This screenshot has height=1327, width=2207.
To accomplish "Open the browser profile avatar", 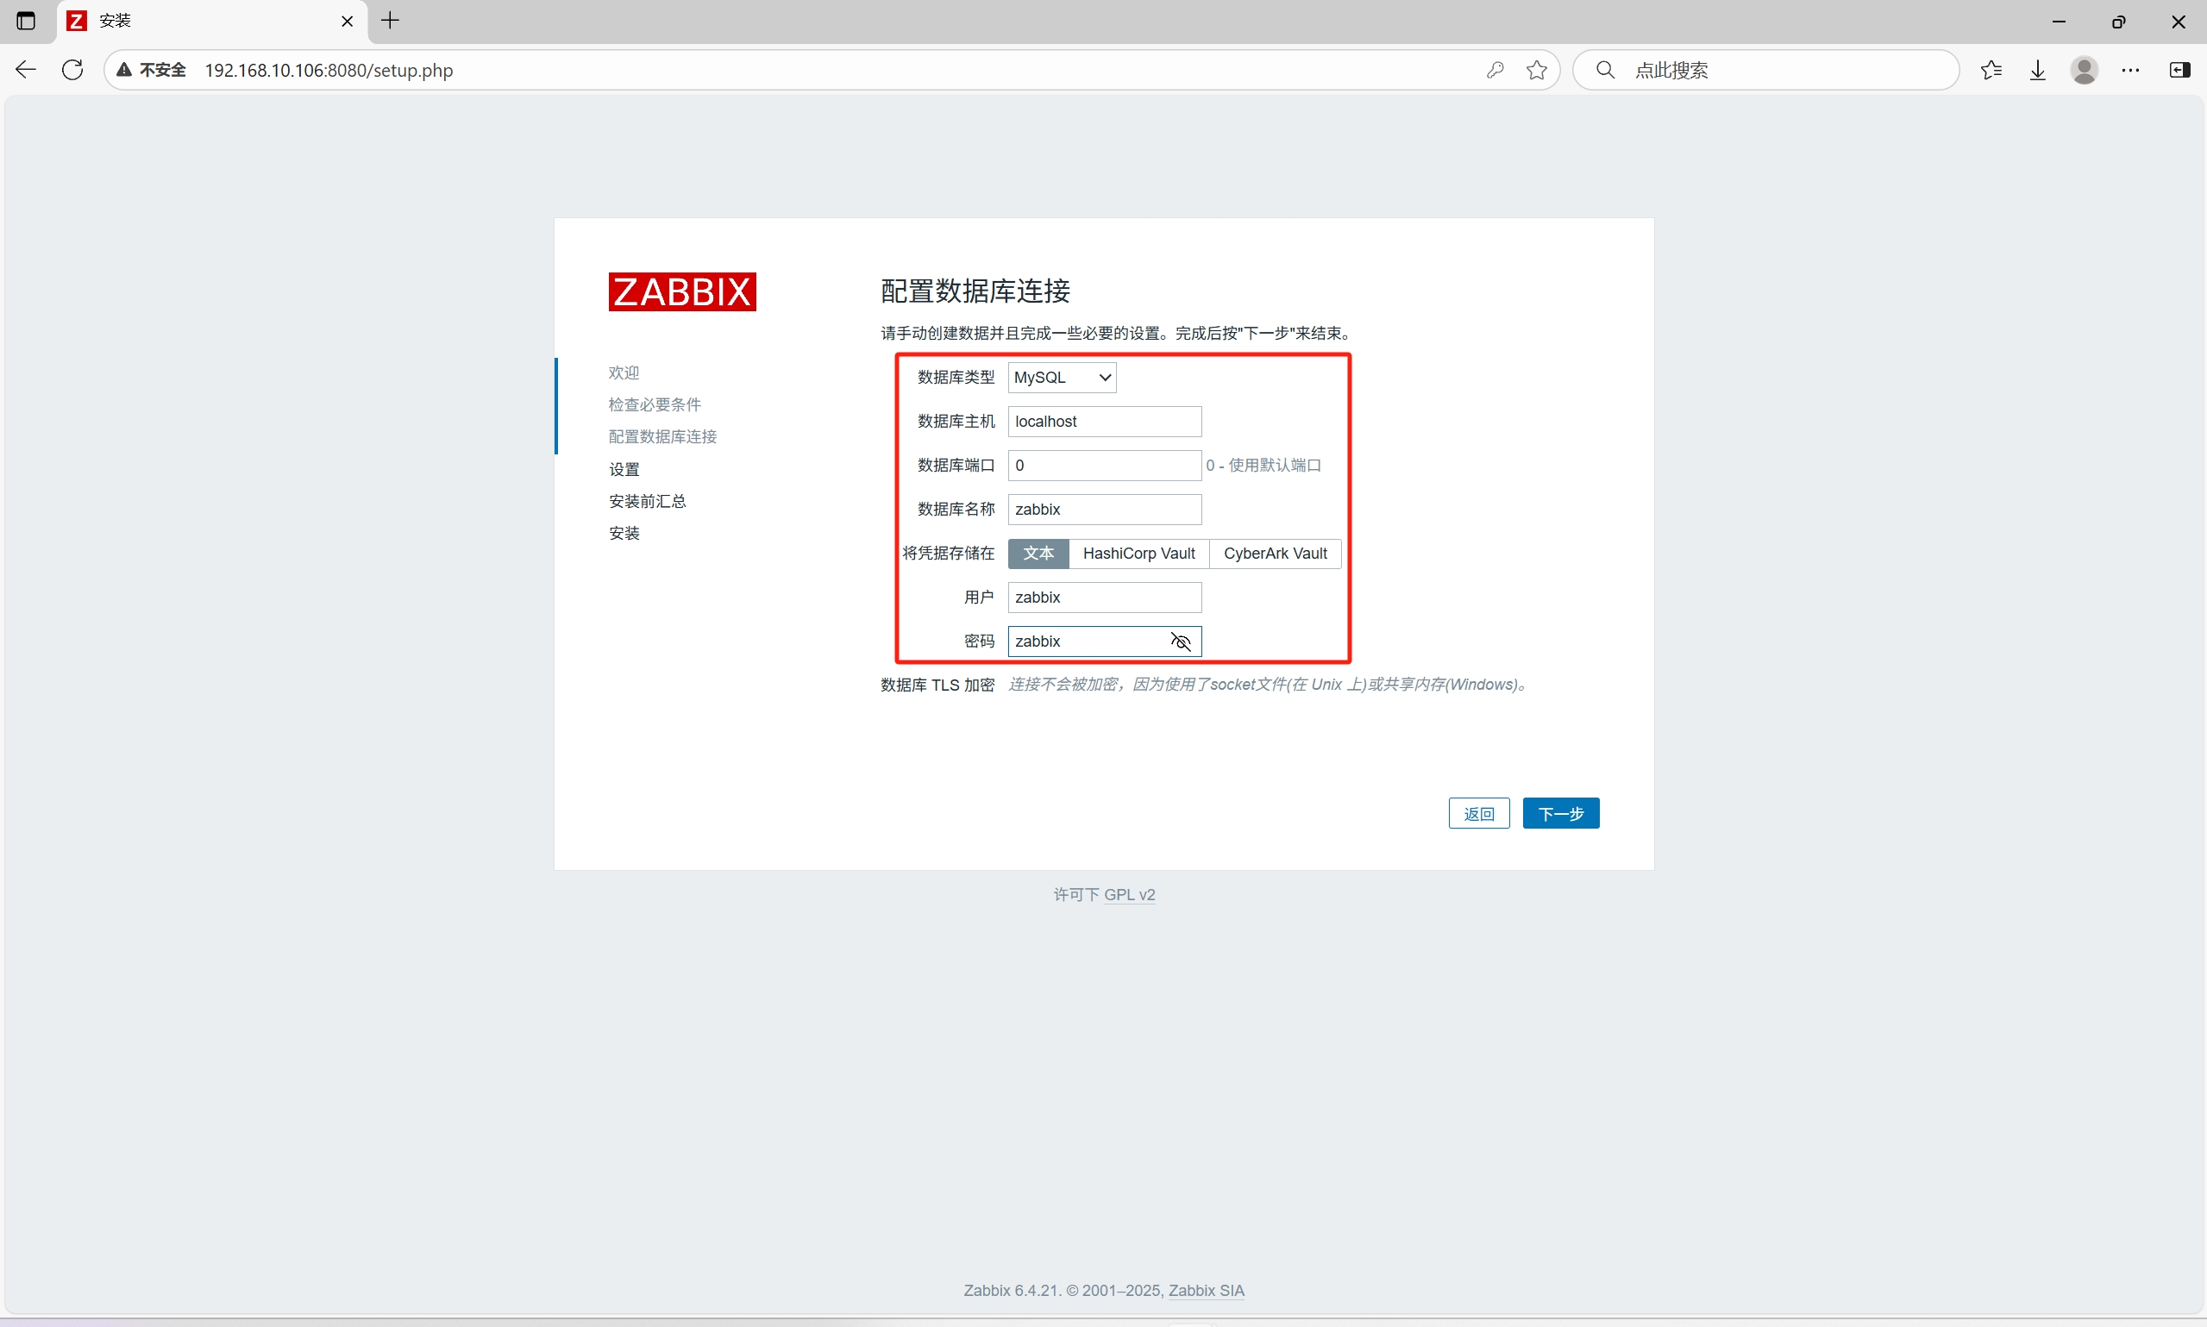I will [2085, 70].
